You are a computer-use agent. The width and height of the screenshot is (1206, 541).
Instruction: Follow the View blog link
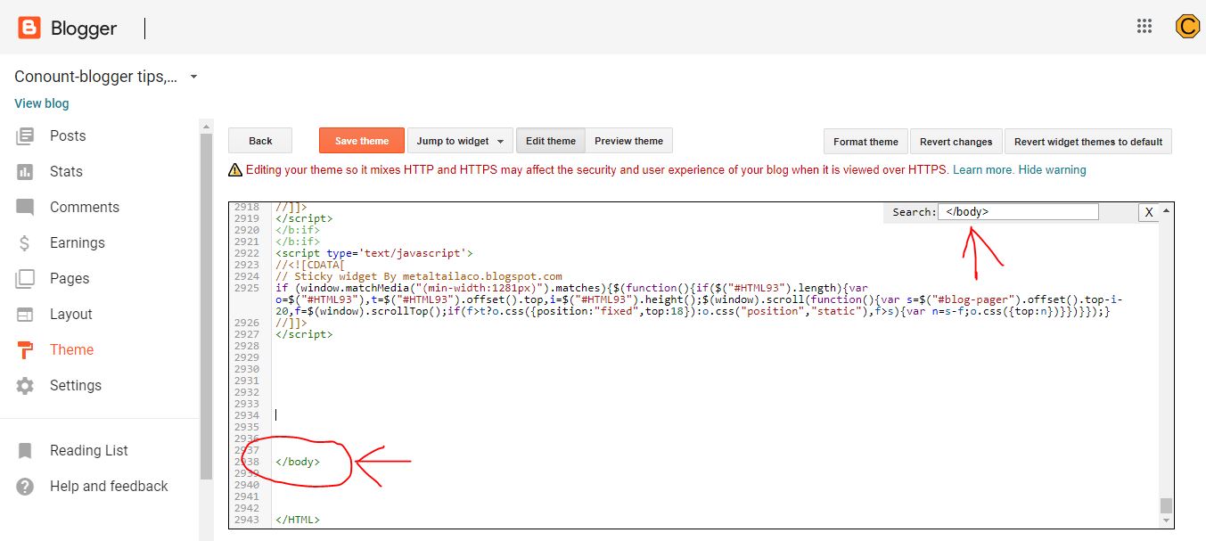point(42,103)
